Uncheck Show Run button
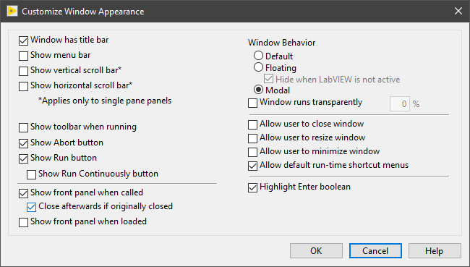This screenshot has width=470, height=267. tap(23, 158)
